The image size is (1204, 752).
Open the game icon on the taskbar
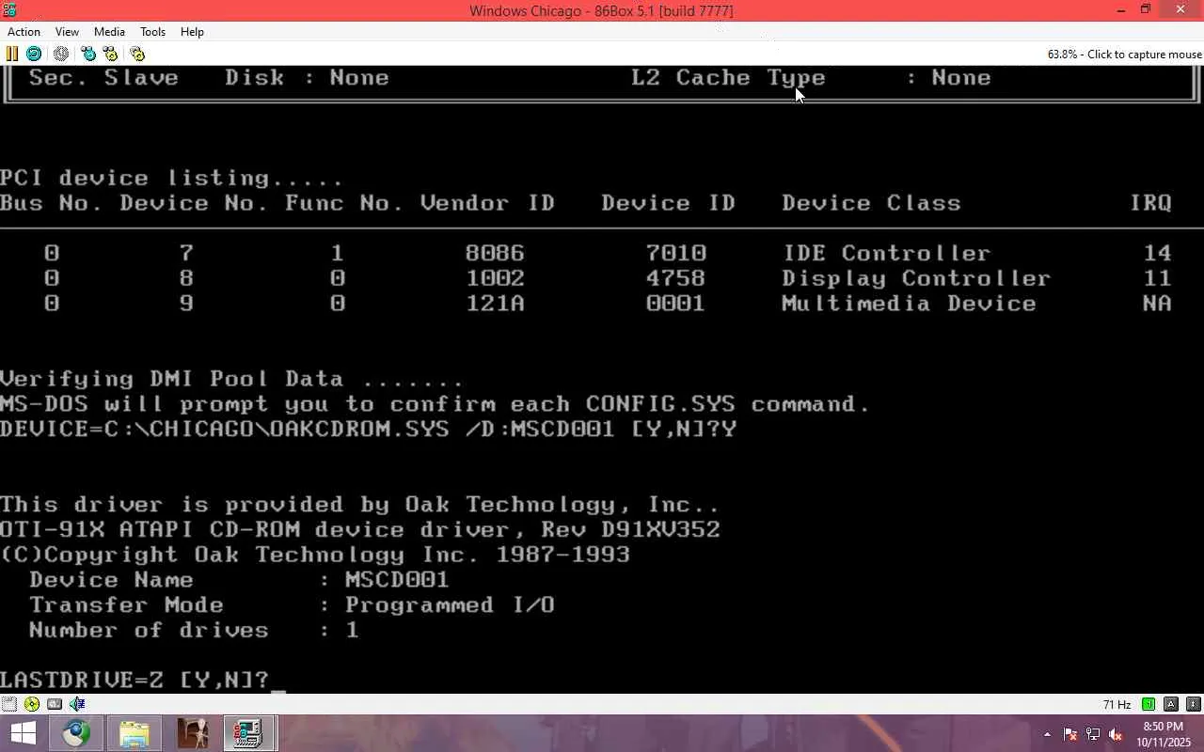coord(192,733)
